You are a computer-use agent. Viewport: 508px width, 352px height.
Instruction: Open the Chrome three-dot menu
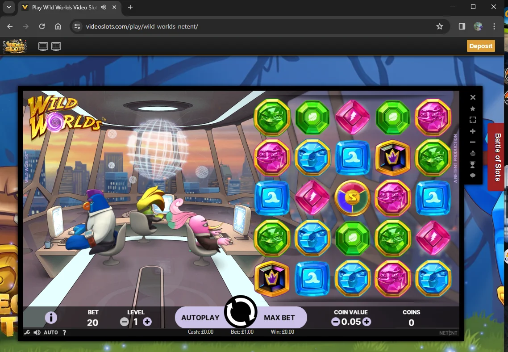[x=494, y=26]
